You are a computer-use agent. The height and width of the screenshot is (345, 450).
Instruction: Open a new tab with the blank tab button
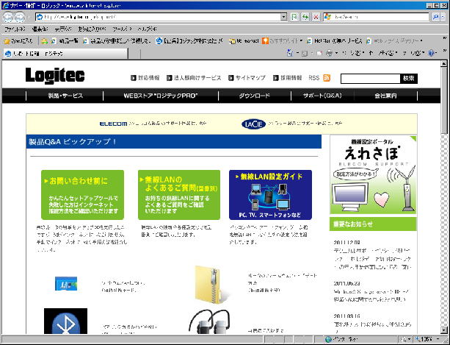tap(135, 54)
